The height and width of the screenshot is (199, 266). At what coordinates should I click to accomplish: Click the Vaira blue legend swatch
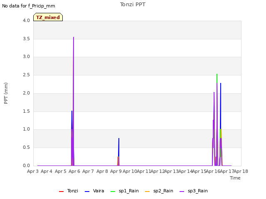(x=87, y=192)
